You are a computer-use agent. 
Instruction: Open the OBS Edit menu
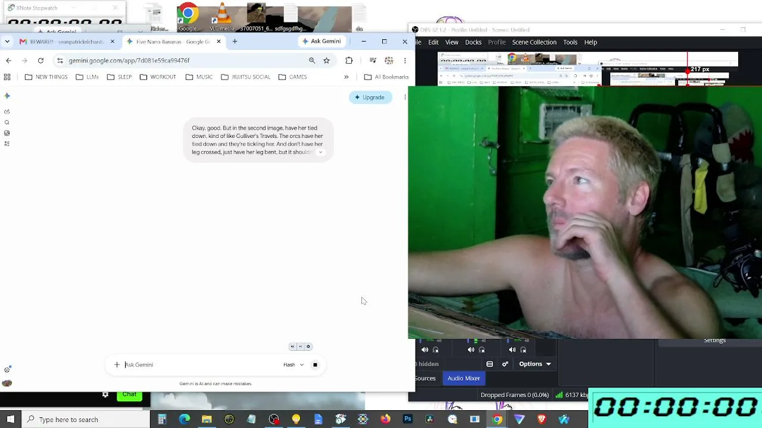click(x=433, y=42)
